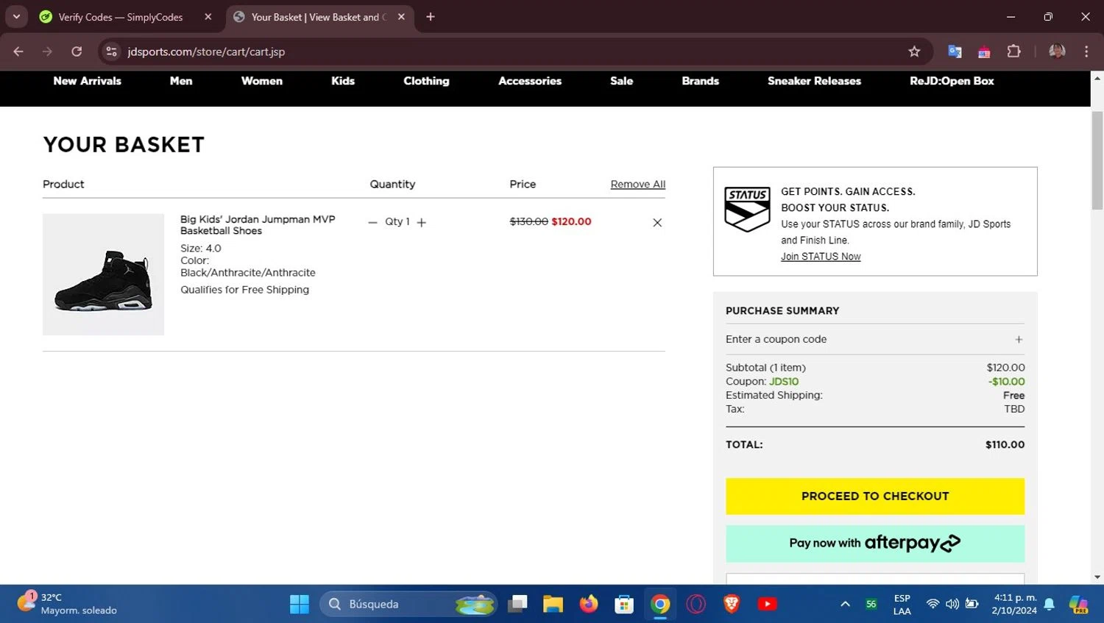Open the volume speaker icon
Image resolution: width=1104 pixels, height=623 pixels.
click(x=952, y=604)
